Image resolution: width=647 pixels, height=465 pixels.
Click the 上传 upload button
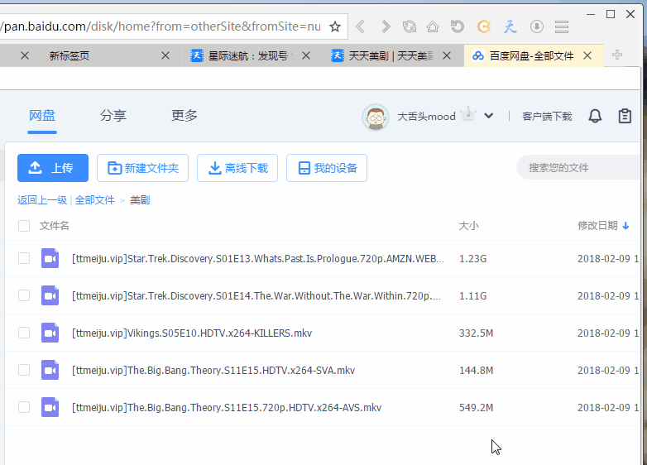coord(53,168)
